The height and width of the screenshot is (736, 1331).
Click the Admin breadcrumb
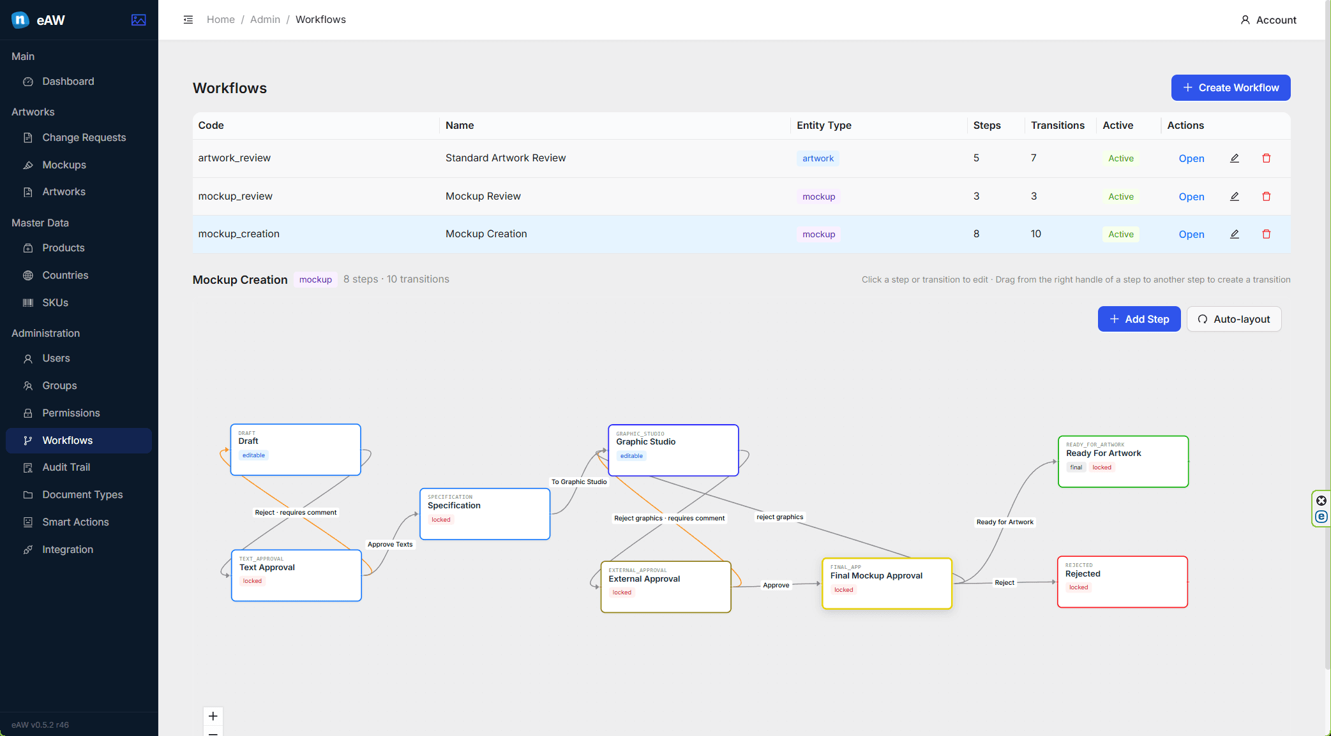pos(265,20)
